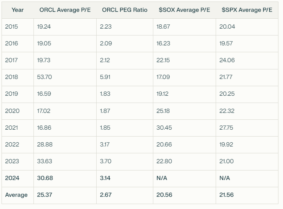
Task: Click the "Year" column header
Action: pos(17,10)
